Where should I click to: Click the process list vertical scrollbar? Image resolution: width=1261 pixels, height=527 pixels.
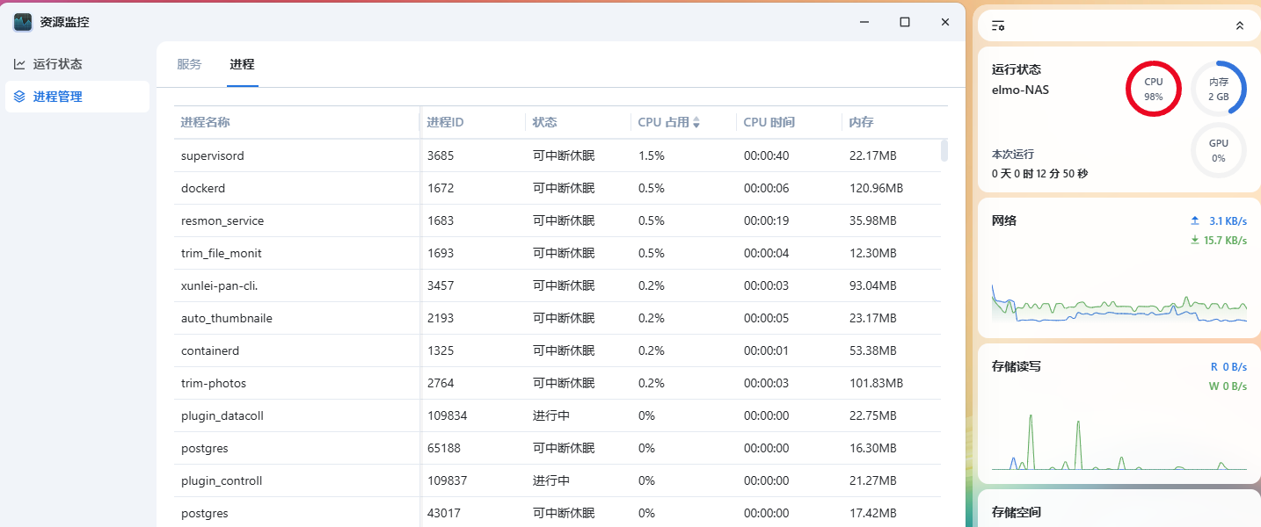(944, 151)
